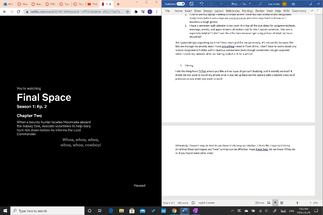
Task: Switch to Read Mode view in status bar
Action: click(x=269, y=203)
